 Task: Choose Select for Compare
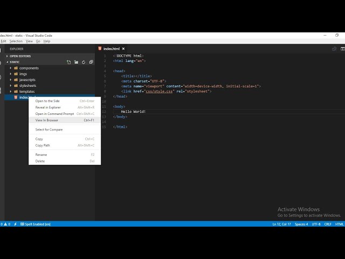(65, 129)
